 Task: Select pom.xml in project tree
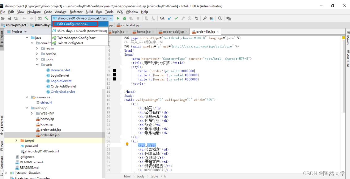click(x=31, y=146)
